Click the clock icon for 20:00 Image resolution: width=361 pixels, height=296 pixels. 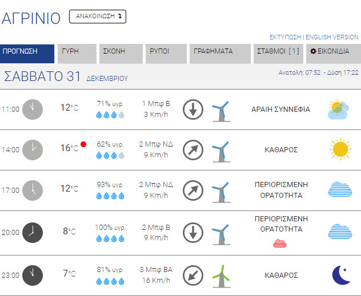pyautogui.click(x=33, y=232)
